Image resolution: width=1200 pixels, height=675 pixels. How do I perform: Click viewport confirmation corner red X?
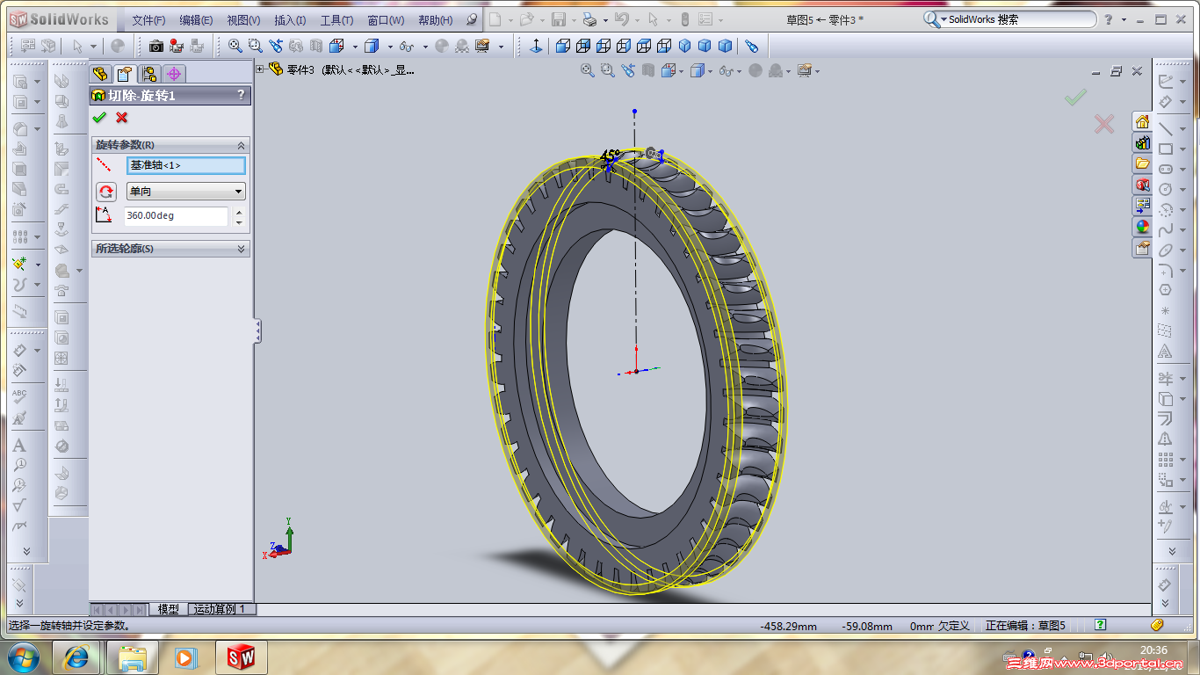[1104, 124]
